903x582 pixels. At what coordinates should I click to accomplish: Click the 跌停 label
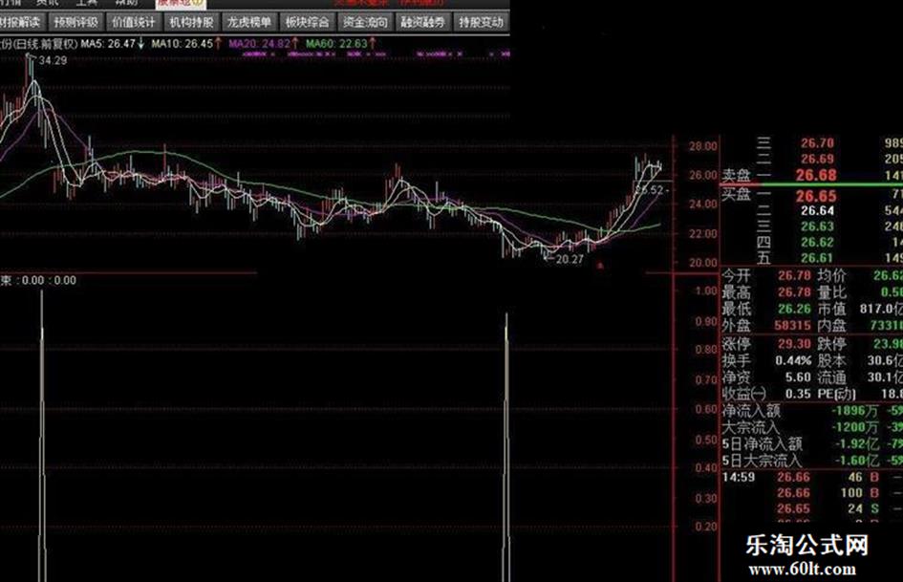tap(831, 344)
